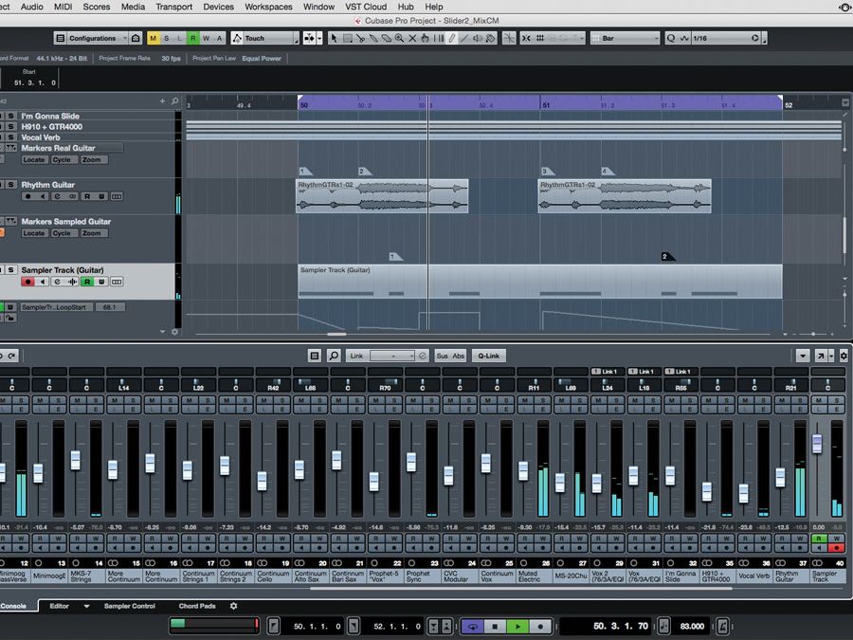Open the auto-scroll options arrow
The image size is (853, 640).
click(319, 38)
